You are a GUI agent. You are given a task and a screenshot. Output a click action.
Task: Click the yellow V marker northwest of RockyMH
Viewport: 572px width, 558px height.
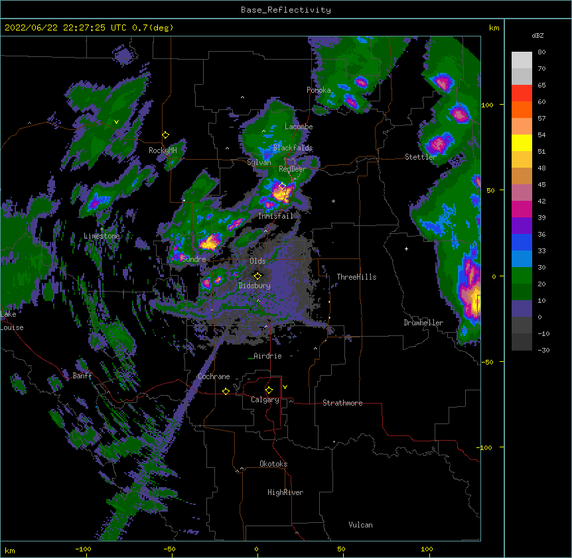click(116, 122)
